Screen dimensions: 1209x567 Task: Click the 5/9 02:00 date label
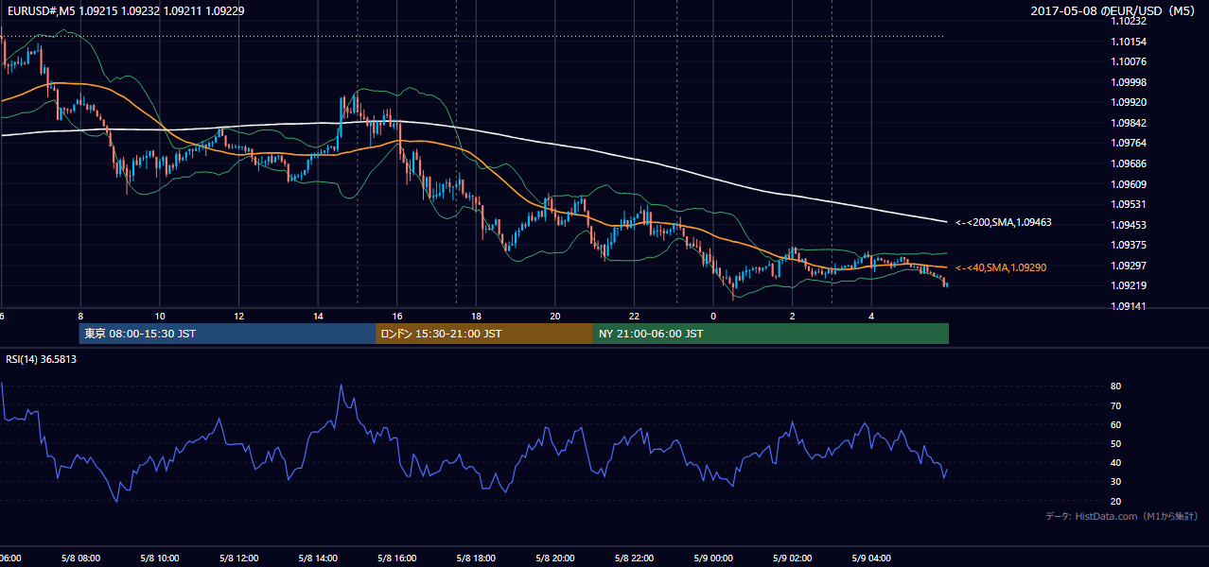(x=792, y=558)
